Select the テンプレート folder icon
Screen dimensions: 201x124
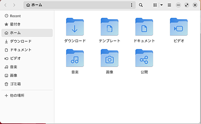tap(110, 27)
